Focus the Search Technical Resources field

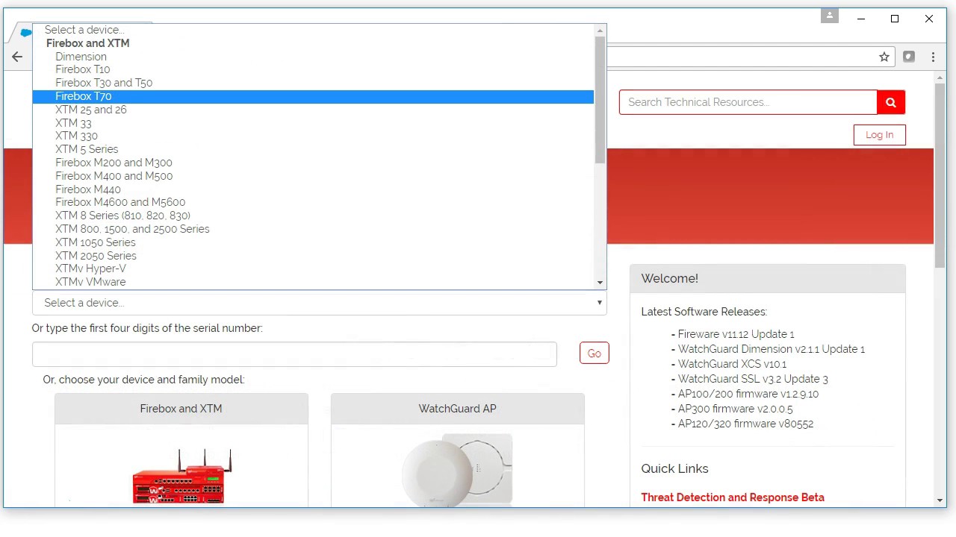748,102
